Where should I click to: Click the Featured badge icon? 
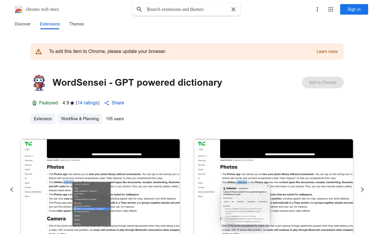tap(34, 103)
